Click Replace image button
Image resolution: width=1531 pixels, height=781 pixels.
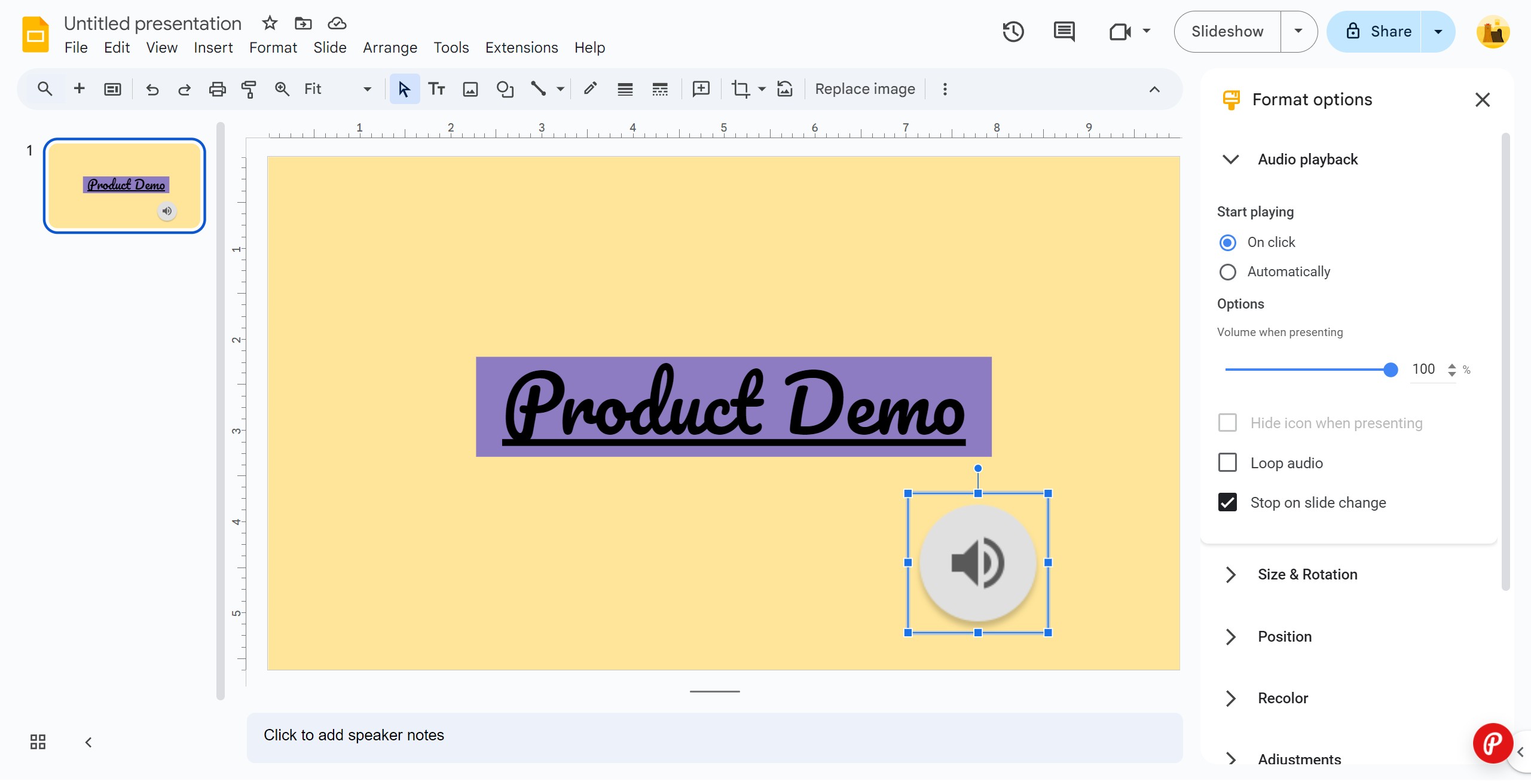tap(864, 89)
